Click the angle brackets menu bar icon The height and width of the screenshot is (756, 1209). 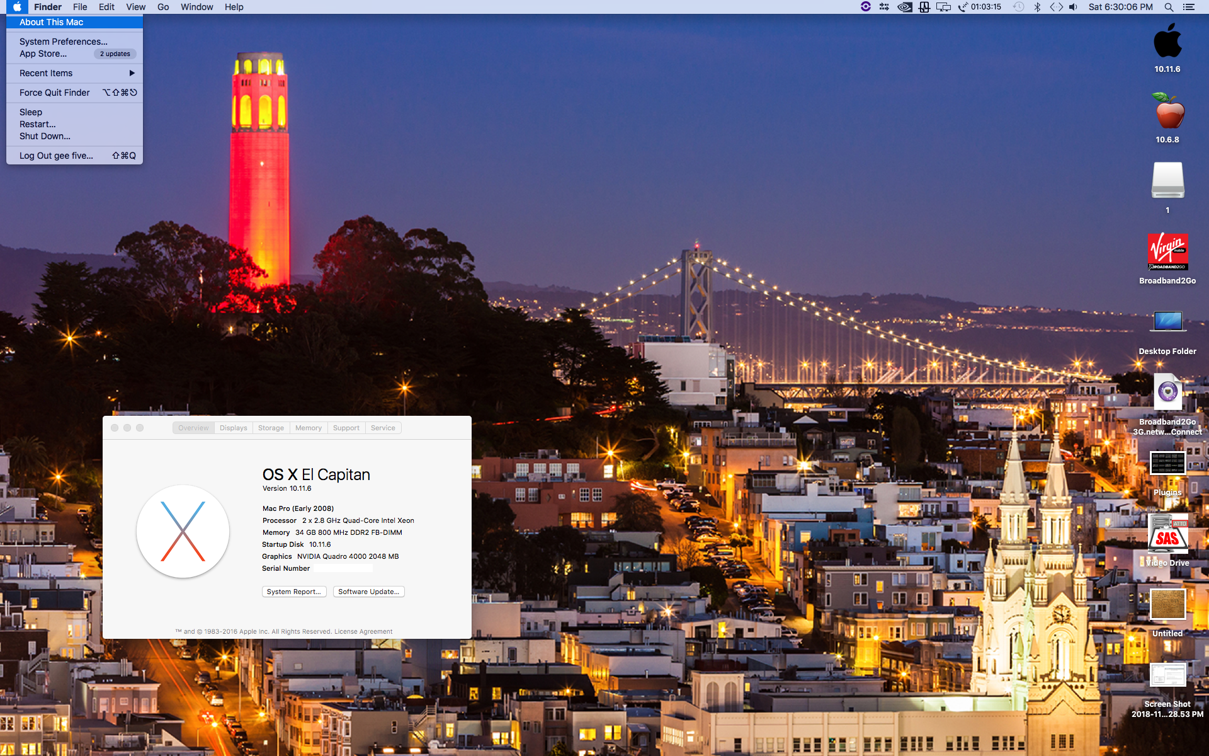click(1056, 7)
